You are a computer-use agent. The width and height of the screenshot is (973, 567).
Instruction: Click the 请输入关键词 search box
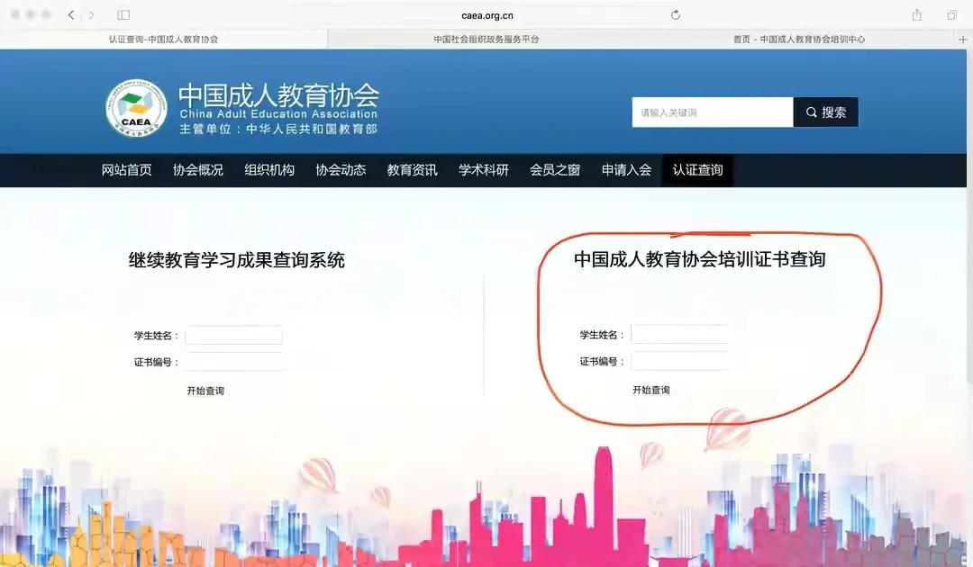[x=712, y=112]
